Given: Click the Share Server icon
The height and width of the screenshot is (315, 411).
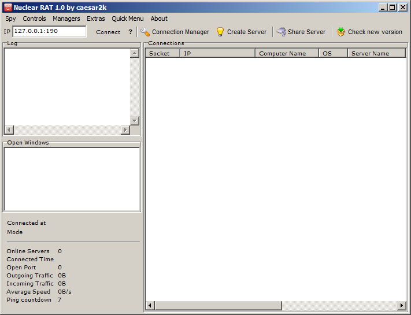Looking at the screenshot, I should coord(281,32).
